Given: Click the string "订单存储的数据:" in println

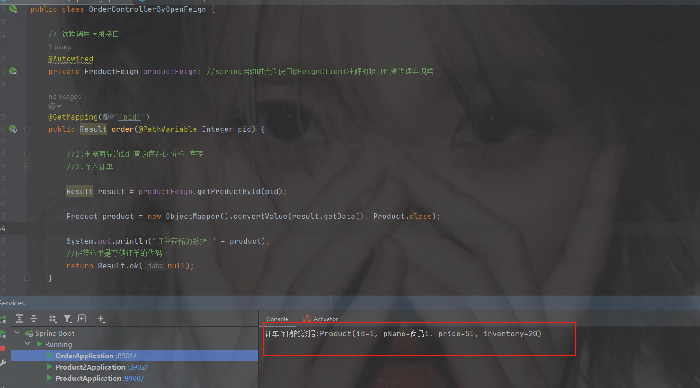Looking at the screenshot, I should click(184, 241).
